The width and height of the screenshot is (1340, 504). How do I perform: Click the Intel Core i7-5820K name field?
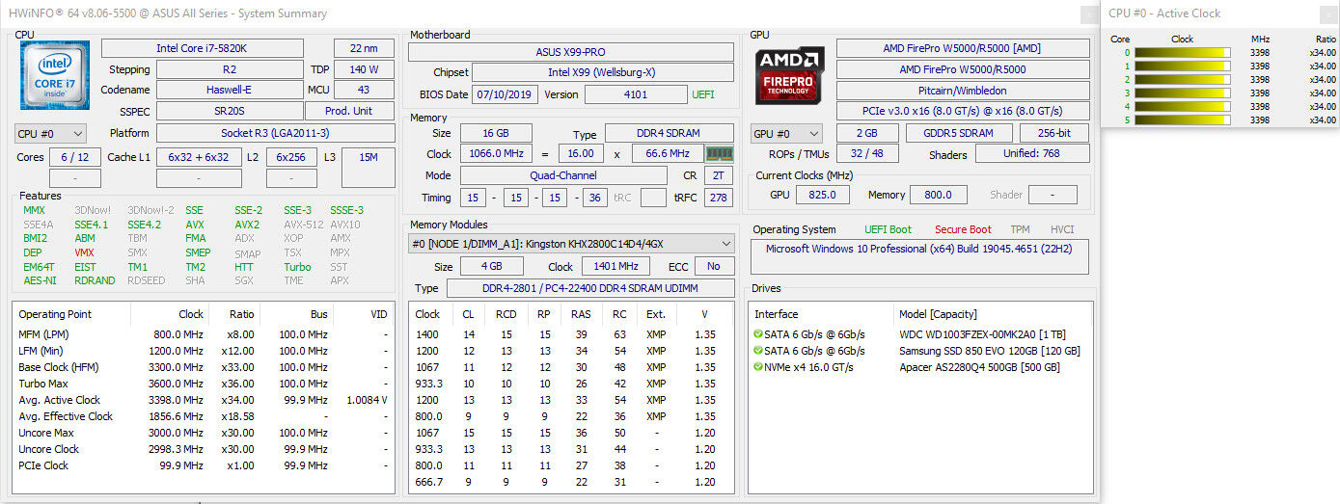[x=203, y=48]
